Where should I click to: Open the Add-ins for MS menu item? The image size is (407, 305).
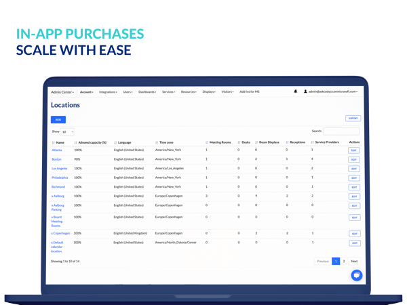[x=250, y=91]
